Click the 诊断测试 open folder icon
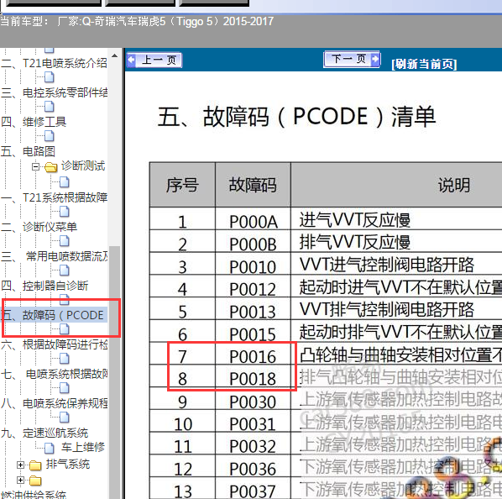 [50, 167]
